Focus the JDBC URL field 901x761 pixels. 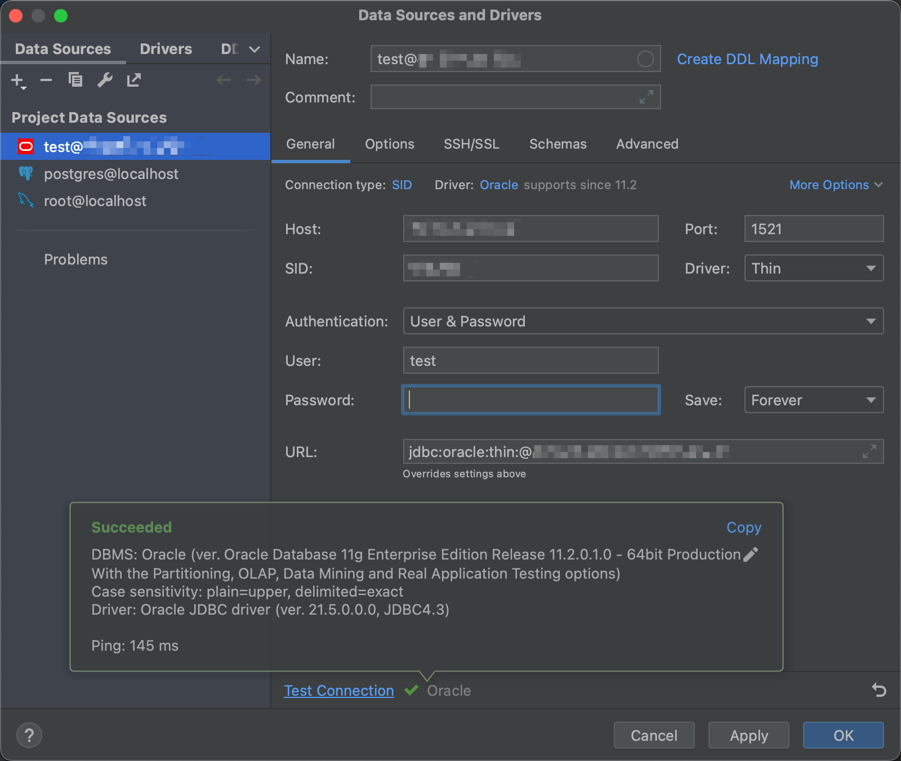[x=643, y=451]
